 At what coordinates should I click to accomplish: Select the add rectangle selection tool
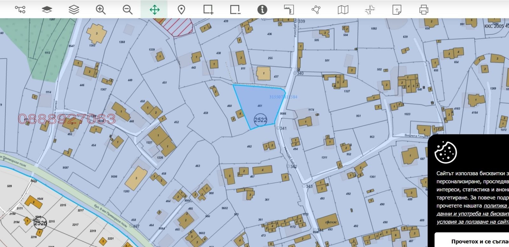(x=208, y=10)
